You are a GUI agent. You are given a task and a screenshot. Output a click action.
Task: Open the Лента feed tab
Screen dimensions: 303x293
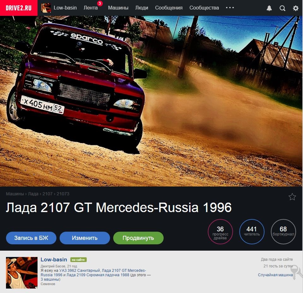(x=91, y=8)
